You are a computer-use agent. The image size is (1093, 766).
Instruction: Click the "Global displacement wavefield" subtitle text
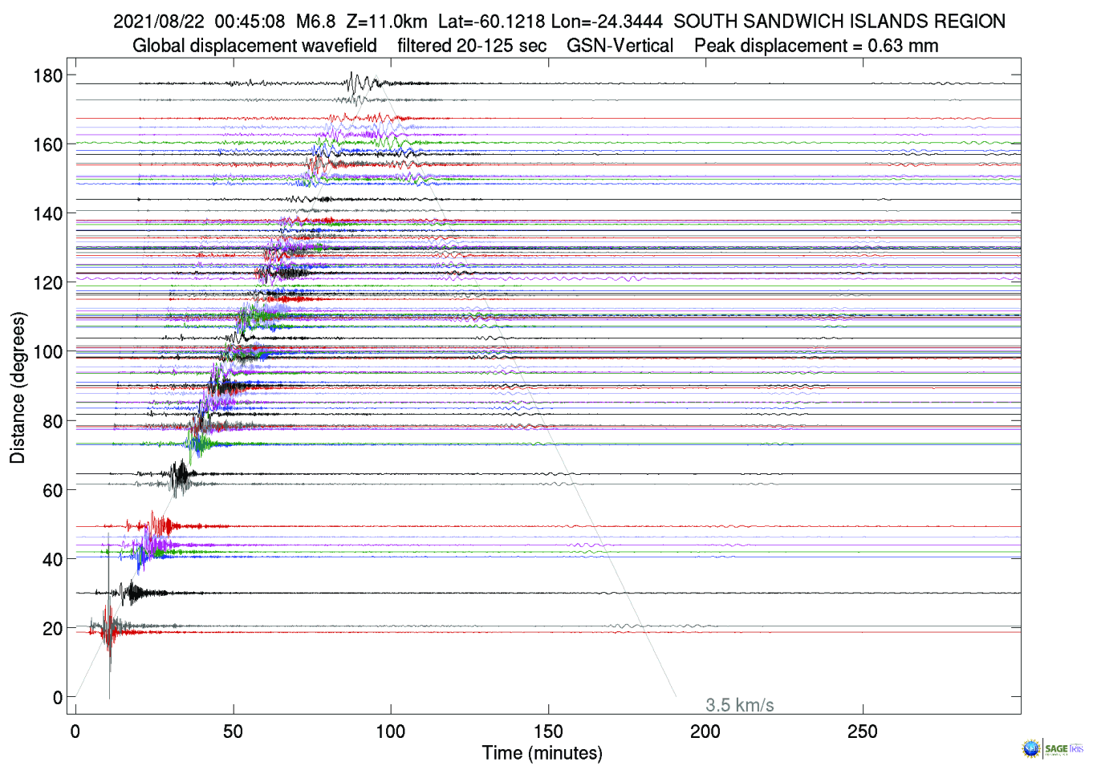pos(254,46)
